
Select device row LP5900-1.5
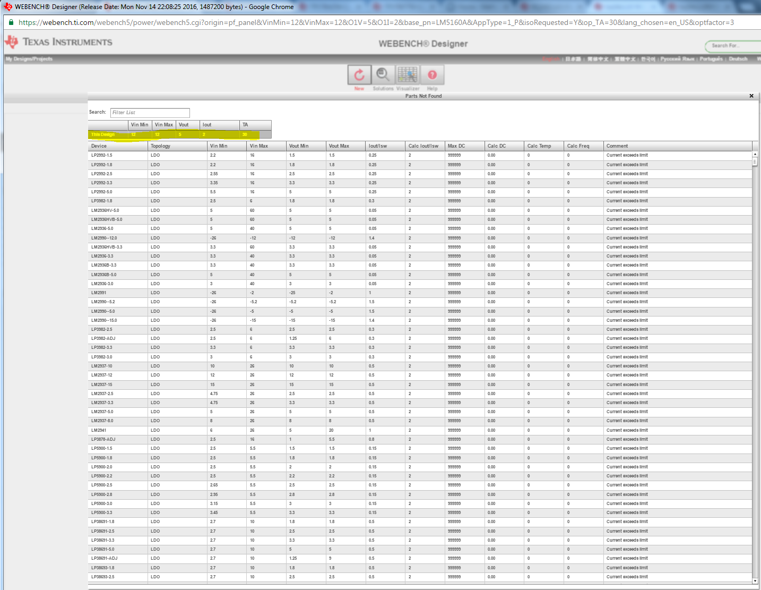coord(420,449)
